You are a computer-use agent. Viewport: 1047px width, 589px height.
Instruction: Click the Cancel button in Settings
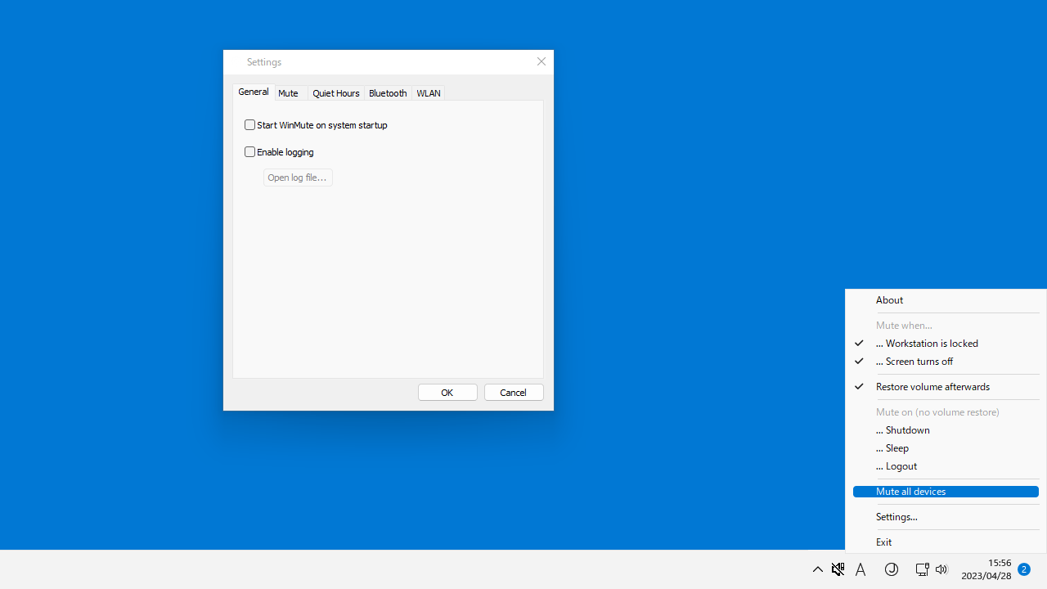click(x=514, y=393)
